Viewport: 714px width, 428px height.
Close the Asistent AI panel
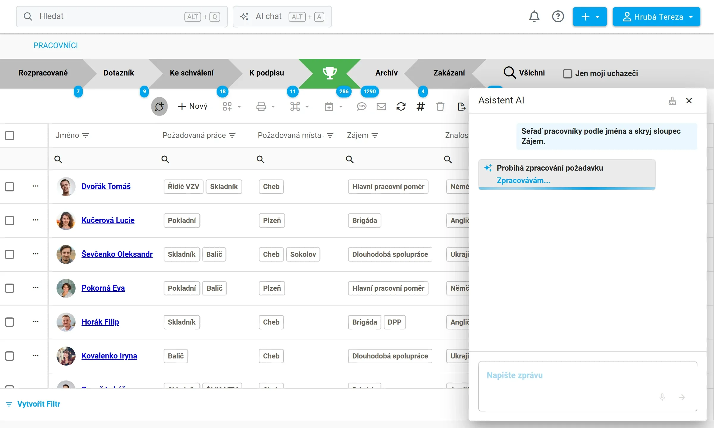point(689,101)
